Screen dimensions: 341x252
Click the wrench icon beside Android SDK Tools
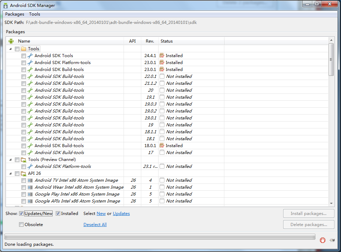(30, 56)
